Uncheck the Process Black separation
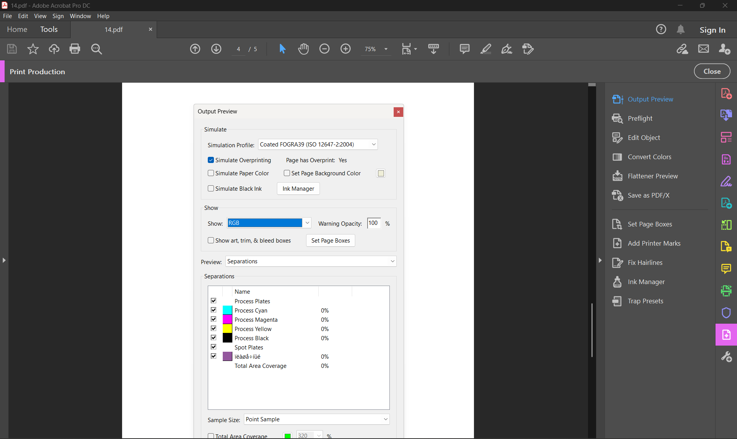This screenshot has width=737, height=439. coord(214,338)
